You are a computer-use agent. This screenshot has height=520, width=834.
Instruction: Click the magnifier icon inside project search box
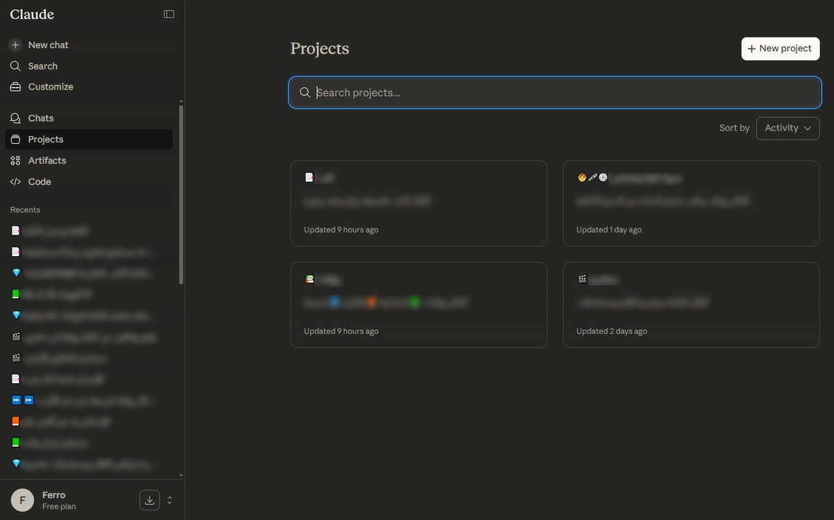[304, 92]
